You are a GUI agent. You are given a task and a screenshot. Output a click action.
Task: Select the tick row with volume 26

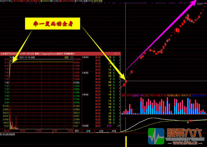tap(101, 76)
